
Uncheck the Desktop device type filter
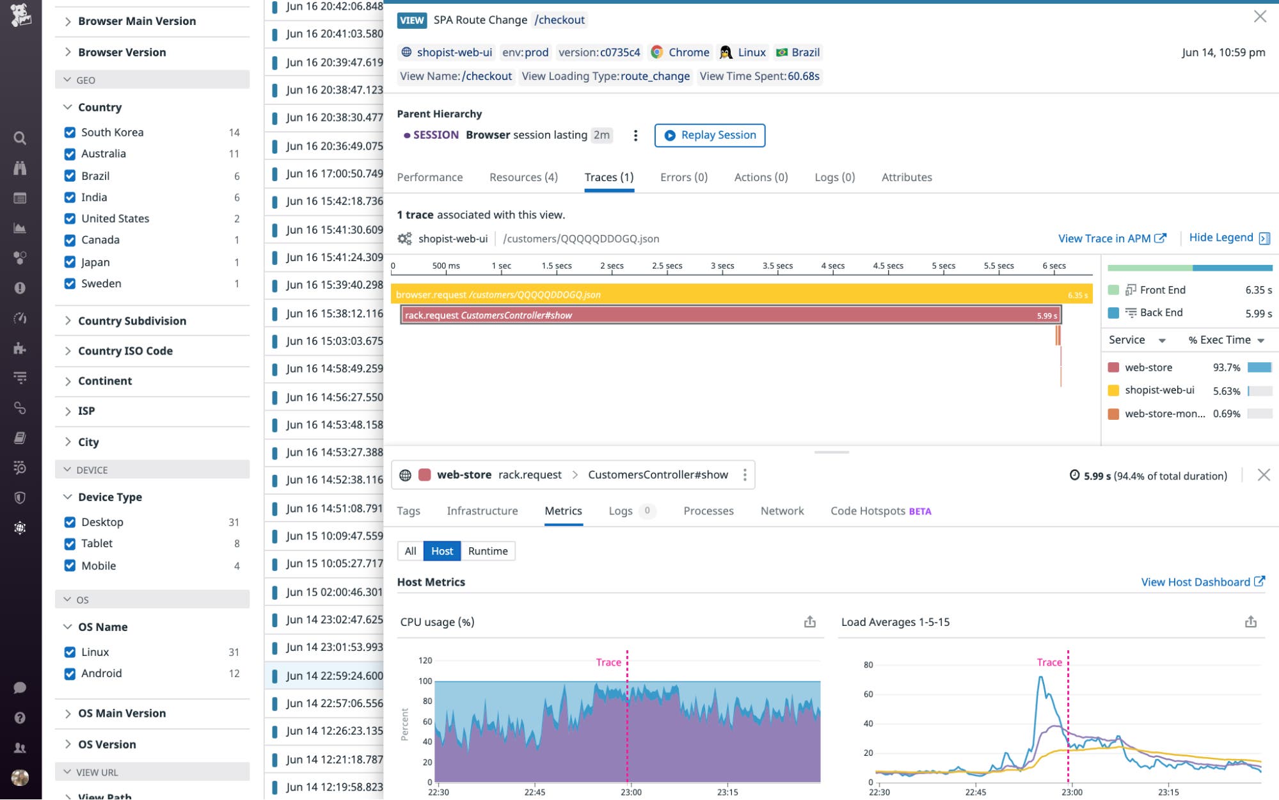tap(69, 522)
